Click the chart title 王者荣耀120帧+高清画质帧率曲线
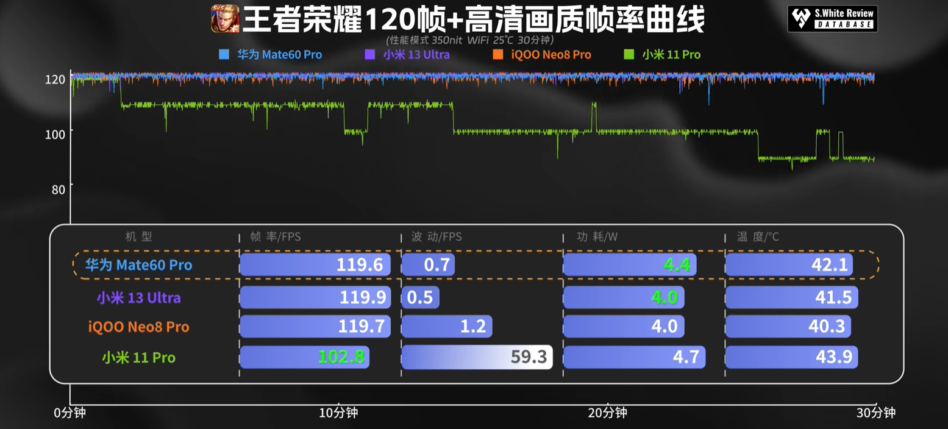948x429 pixels. pos(474,19)
